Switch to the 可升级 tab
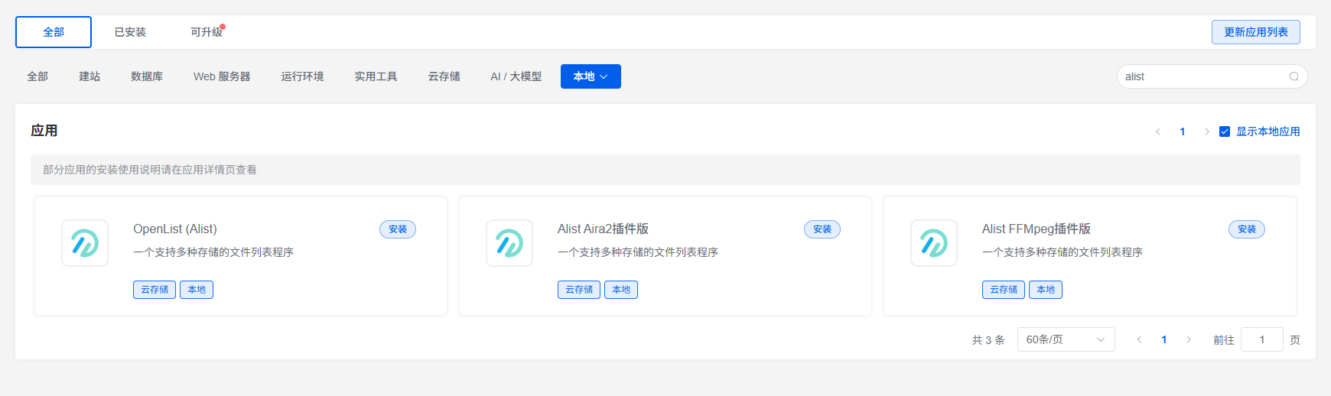The width and height of the screenshot is (1331, 396). coord(207,32)
